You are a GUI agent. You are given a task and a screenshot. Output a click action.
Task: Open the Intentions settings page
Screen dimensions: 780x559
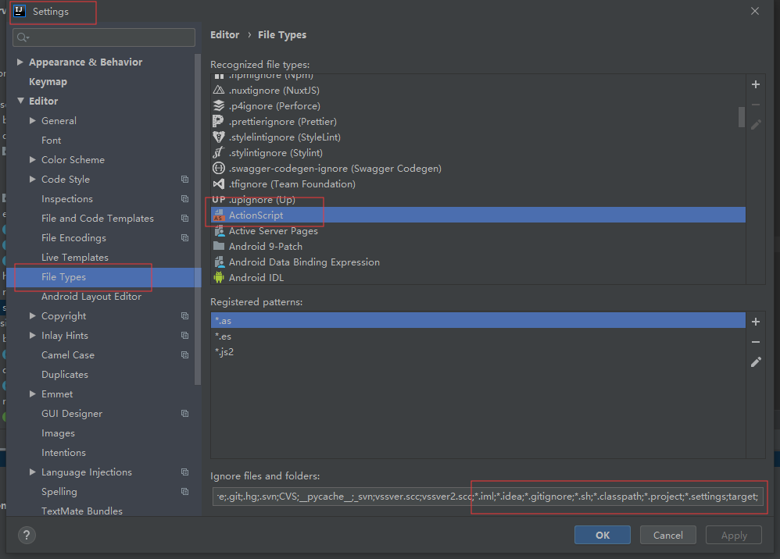(x=63, y=453)
